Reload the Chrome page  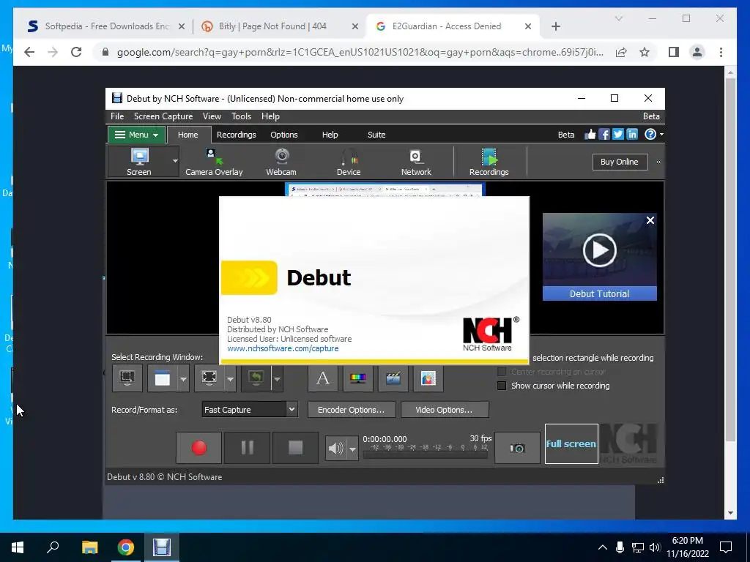pyautogui.click(x=76, y=52)
